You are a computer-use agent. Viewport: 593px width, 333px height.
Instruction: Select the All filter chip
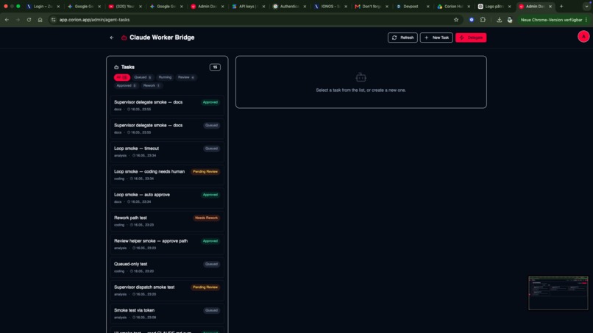click(x=122, y=77)
